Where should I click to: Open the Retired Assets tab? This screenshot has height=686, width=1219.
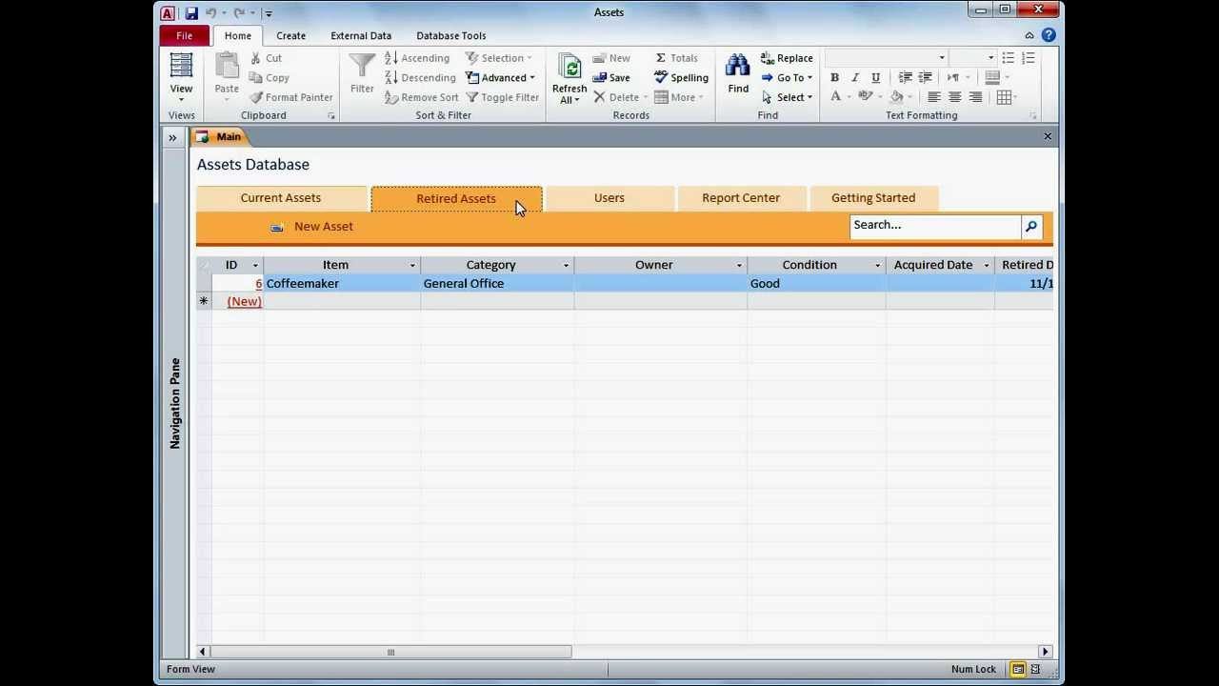[456, 199]
